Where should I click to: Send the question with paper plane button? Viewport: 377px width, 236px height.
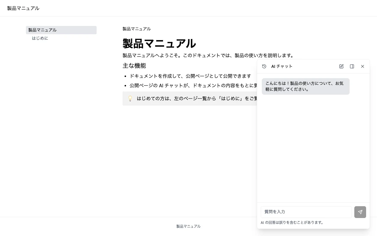tap(360, 212)
